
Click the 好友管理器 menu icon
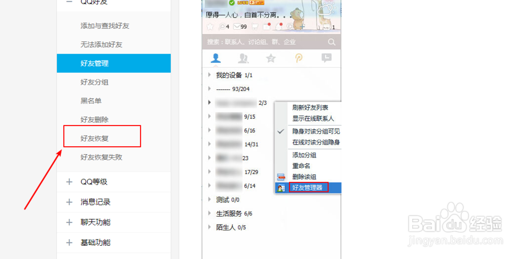(281, 188)
